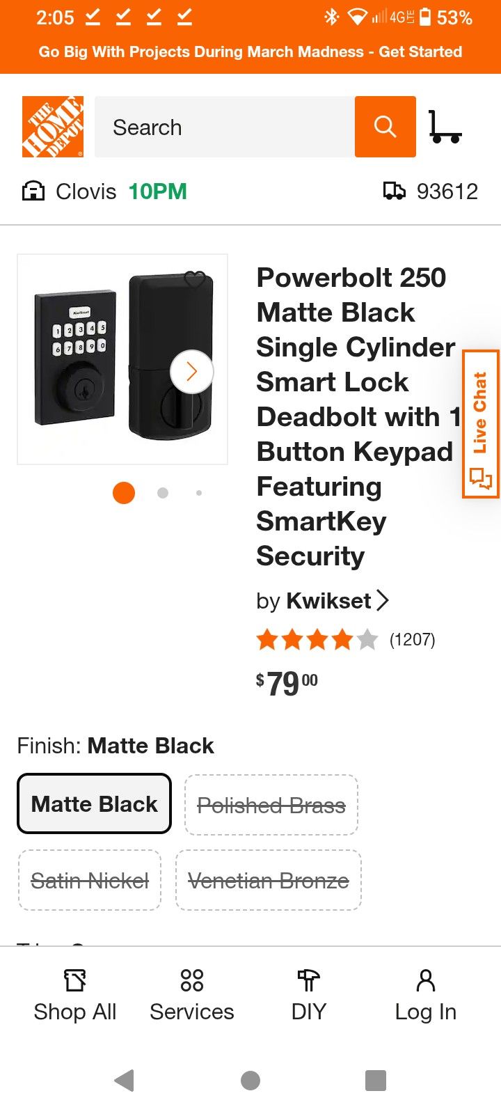The width and height of the screenshot is (501, 1114).
Task: Open the shopping cart
Action: (x=445, y=127)
